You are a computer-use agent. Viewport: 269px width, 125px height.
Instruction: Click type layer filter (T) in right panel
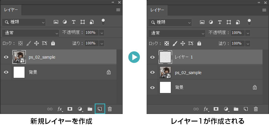pyautogui.click(x=220, y=22)
